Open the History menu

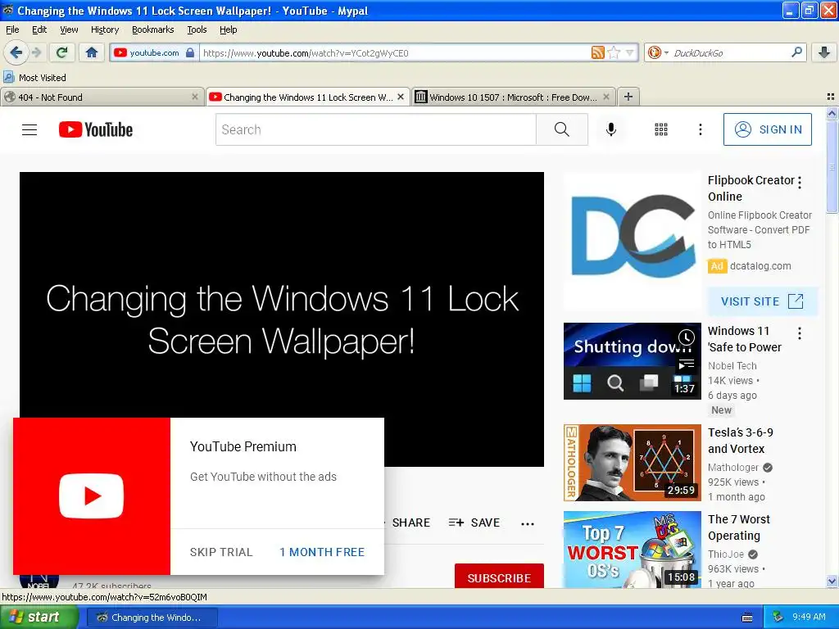coord(104,29)
